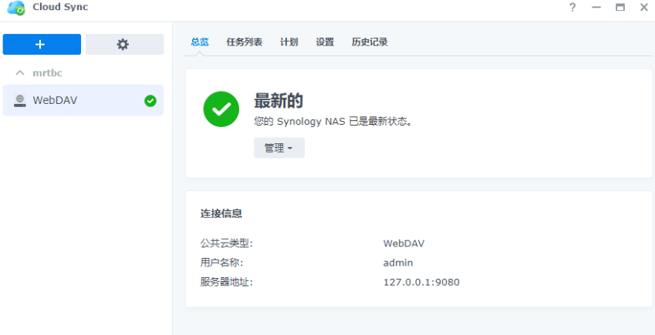Click the WebDAV cloud type value
Screen dimensions: 655x335
403,243
